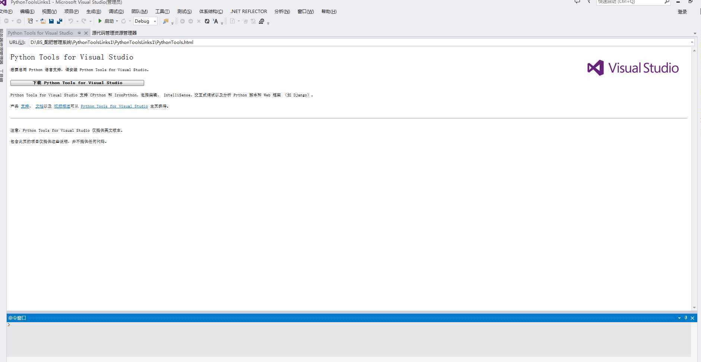The width and height of the screenshot is (701, 362).
Task: Open the 体系结构(C) menu
Action: [x=211, y=12]
